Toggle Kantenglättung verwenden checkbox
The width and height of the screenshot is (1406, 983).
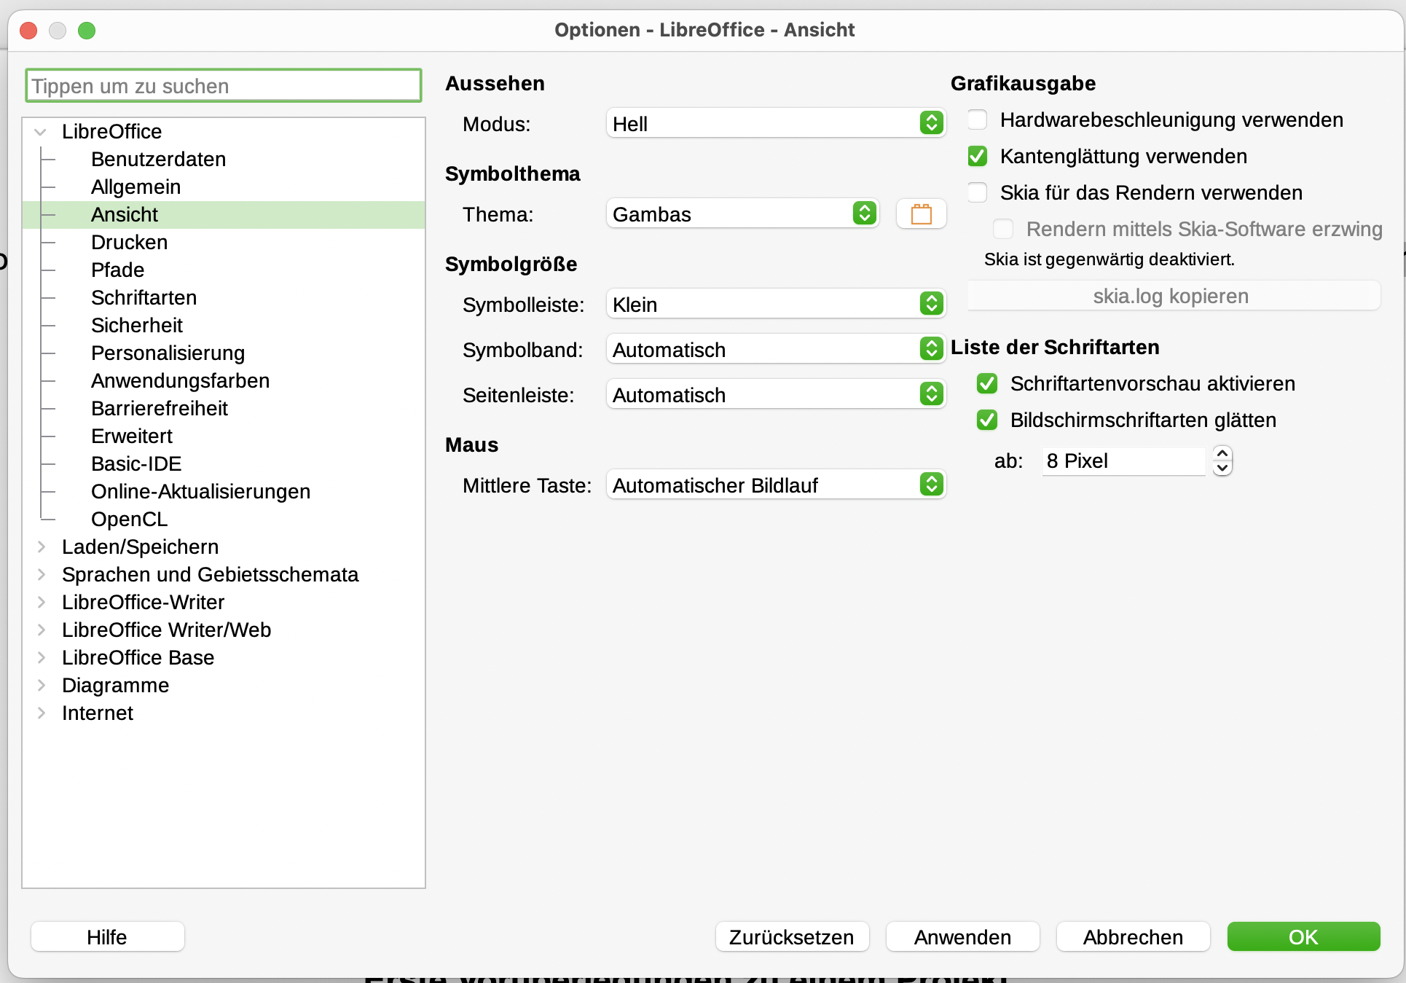(978, 156)
